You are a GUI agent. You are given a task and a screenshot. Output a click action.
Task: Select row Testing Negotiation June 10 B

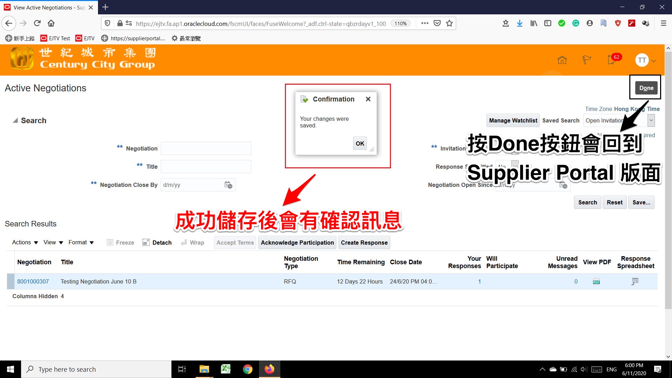click(332, 281)
